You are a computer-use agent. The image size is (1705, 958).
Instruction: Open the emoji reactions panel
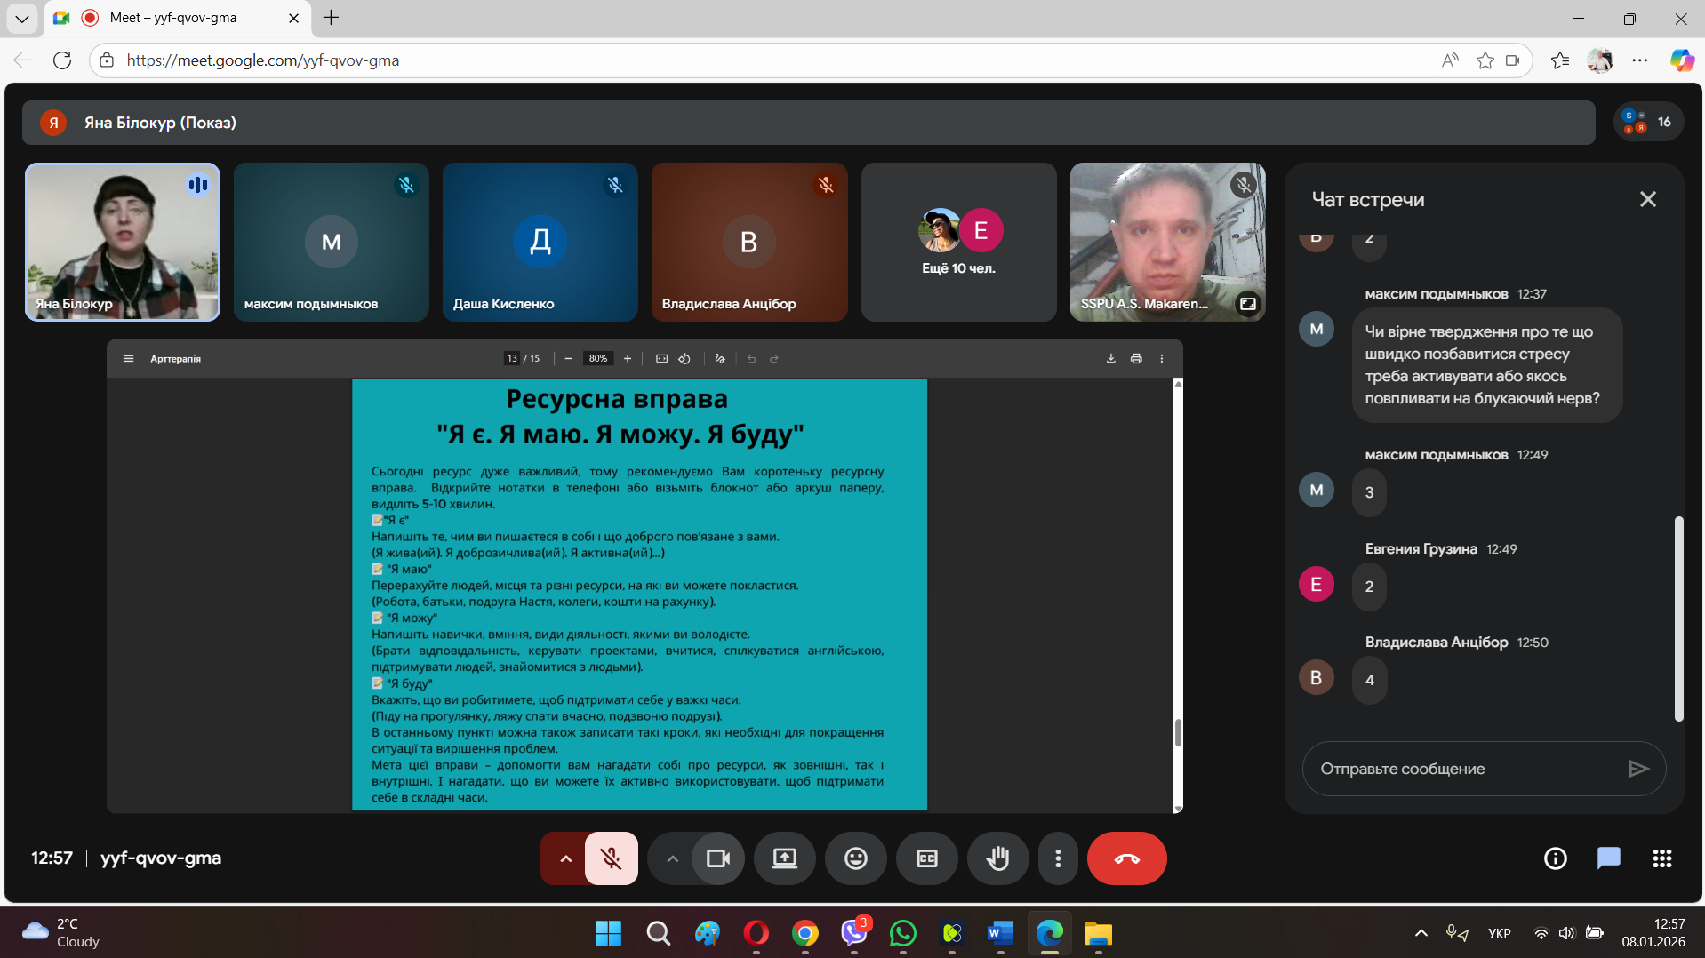point(855,858)
